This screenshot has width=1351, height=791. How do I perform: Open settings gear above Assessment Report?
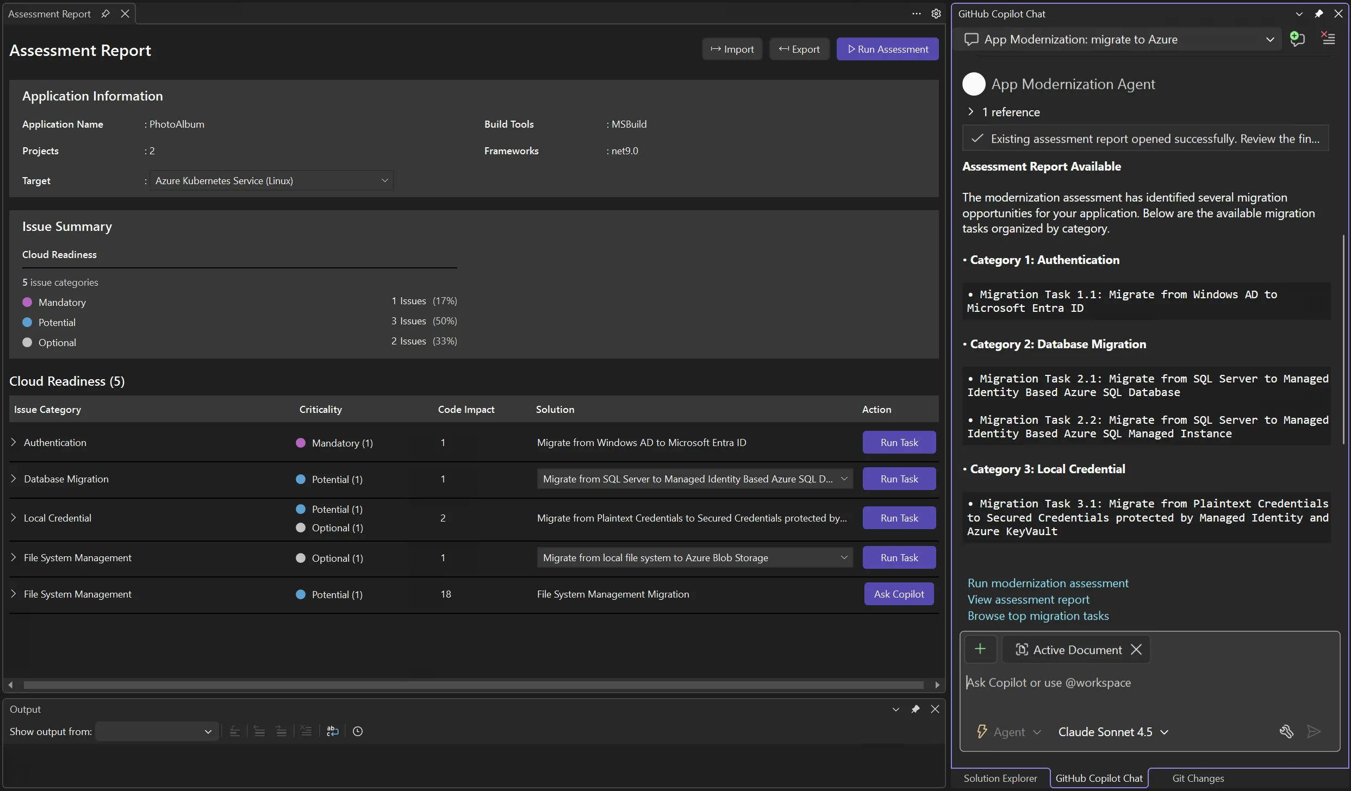[936, 14]
